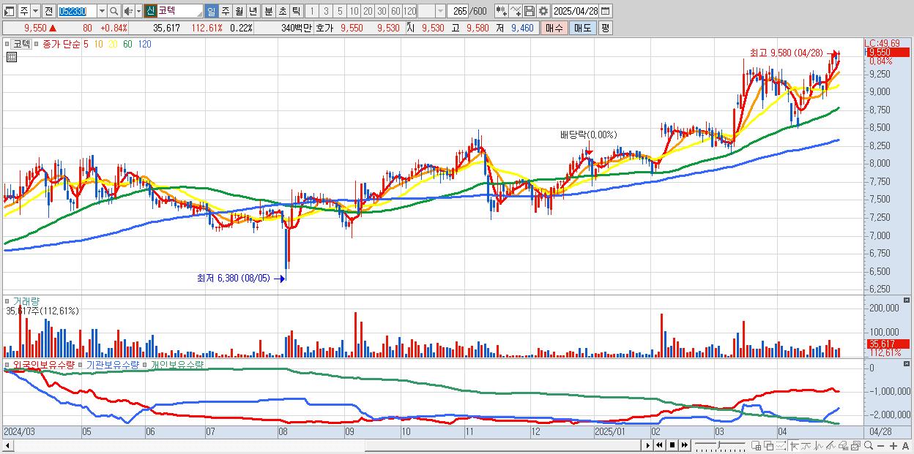
Task: Click the A text tool icon
Action: (906, 445)
